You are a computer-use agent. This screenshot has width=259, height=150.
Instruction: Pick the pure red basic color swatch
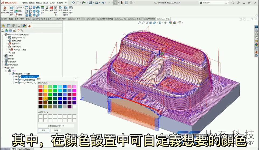[x=40, y=91]
